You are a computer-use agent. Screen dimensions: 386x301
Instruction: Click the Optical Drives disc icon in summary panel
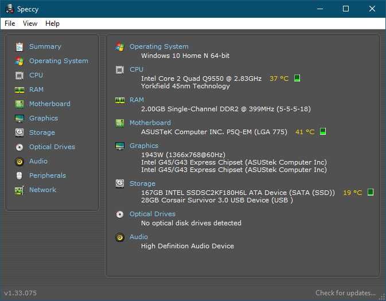120,214
